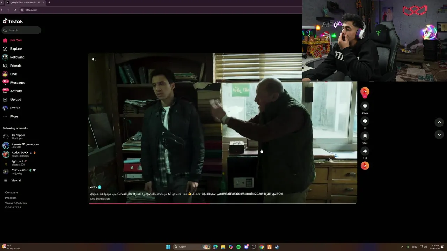Seek within the video progress bar
The image size is (447, 251).
pos(223,203)
